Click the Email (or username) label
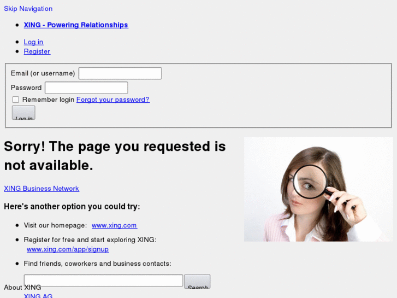 [43, 73]
